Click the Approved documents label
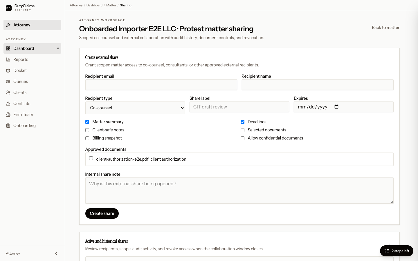The image size is (418, 261). 106,149
